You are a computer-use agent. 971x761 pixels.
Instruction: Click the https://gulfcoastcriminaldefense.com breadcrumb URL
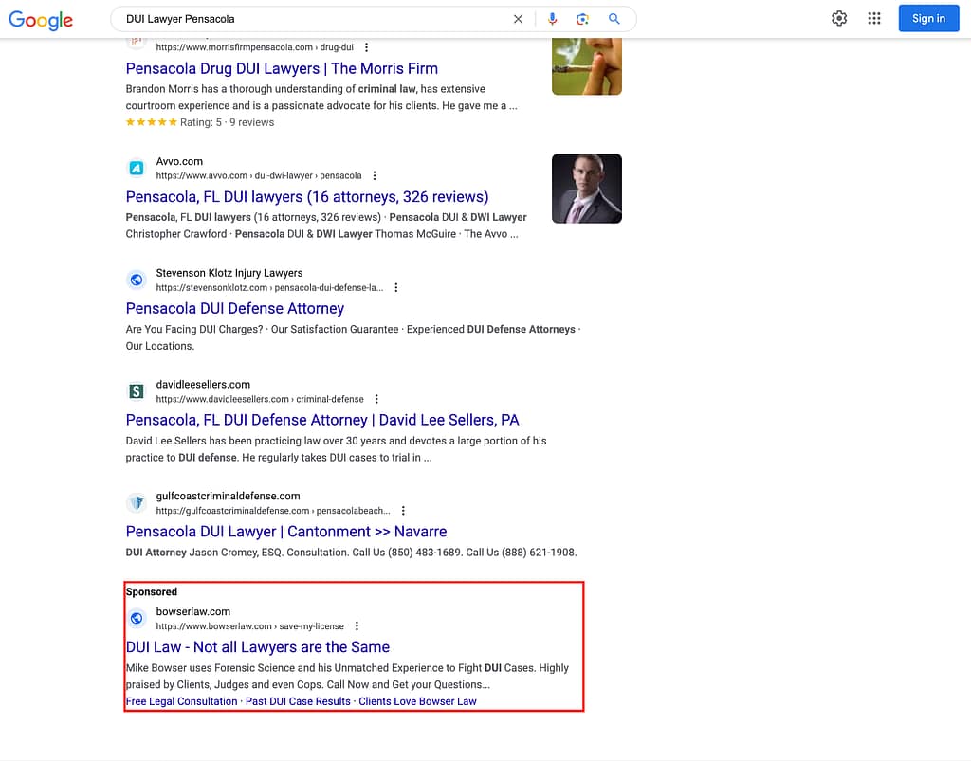[x=273, y=511]
